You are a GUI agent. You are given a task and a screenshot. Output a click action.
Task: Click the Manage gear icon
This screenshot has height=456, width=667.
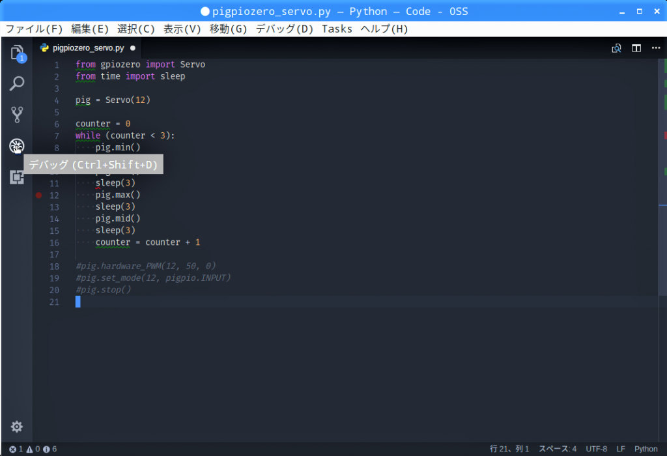tap(17, 427)
